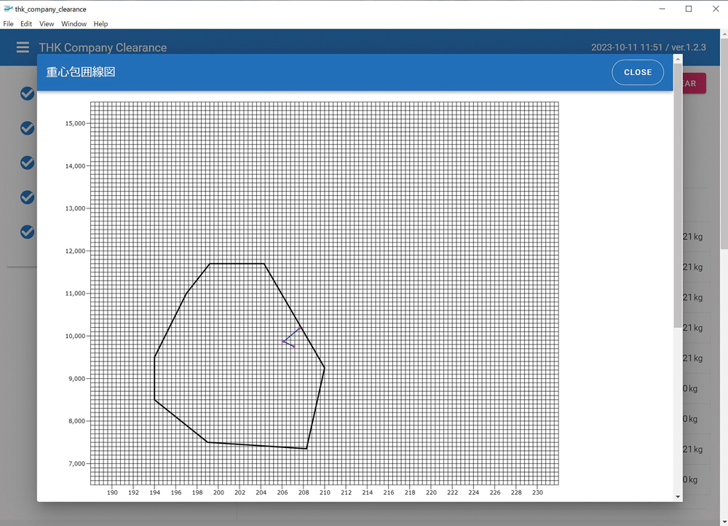
Task: Click the envelope polygon's rightmost vertex
Action: click(324, 368)
